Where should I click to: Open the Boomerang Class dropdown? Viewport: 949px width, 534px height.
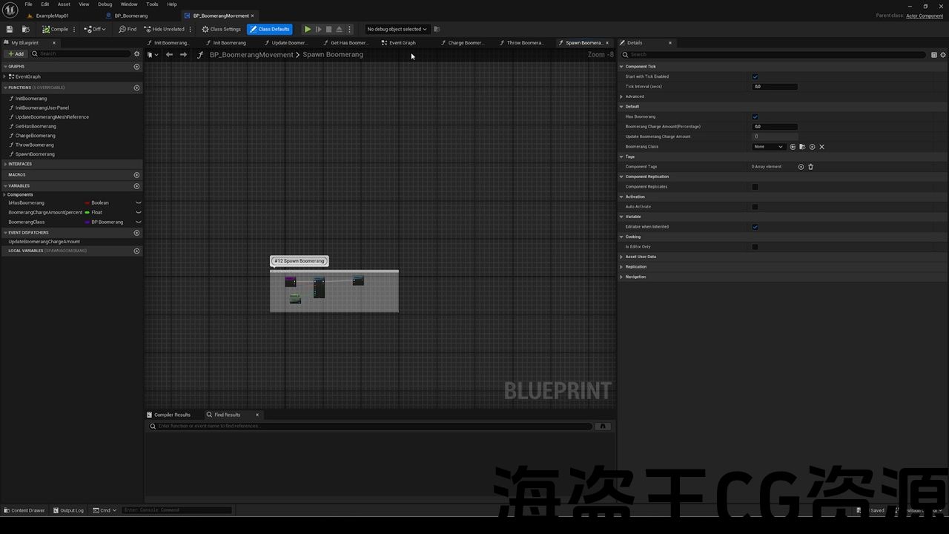(768, 147)
